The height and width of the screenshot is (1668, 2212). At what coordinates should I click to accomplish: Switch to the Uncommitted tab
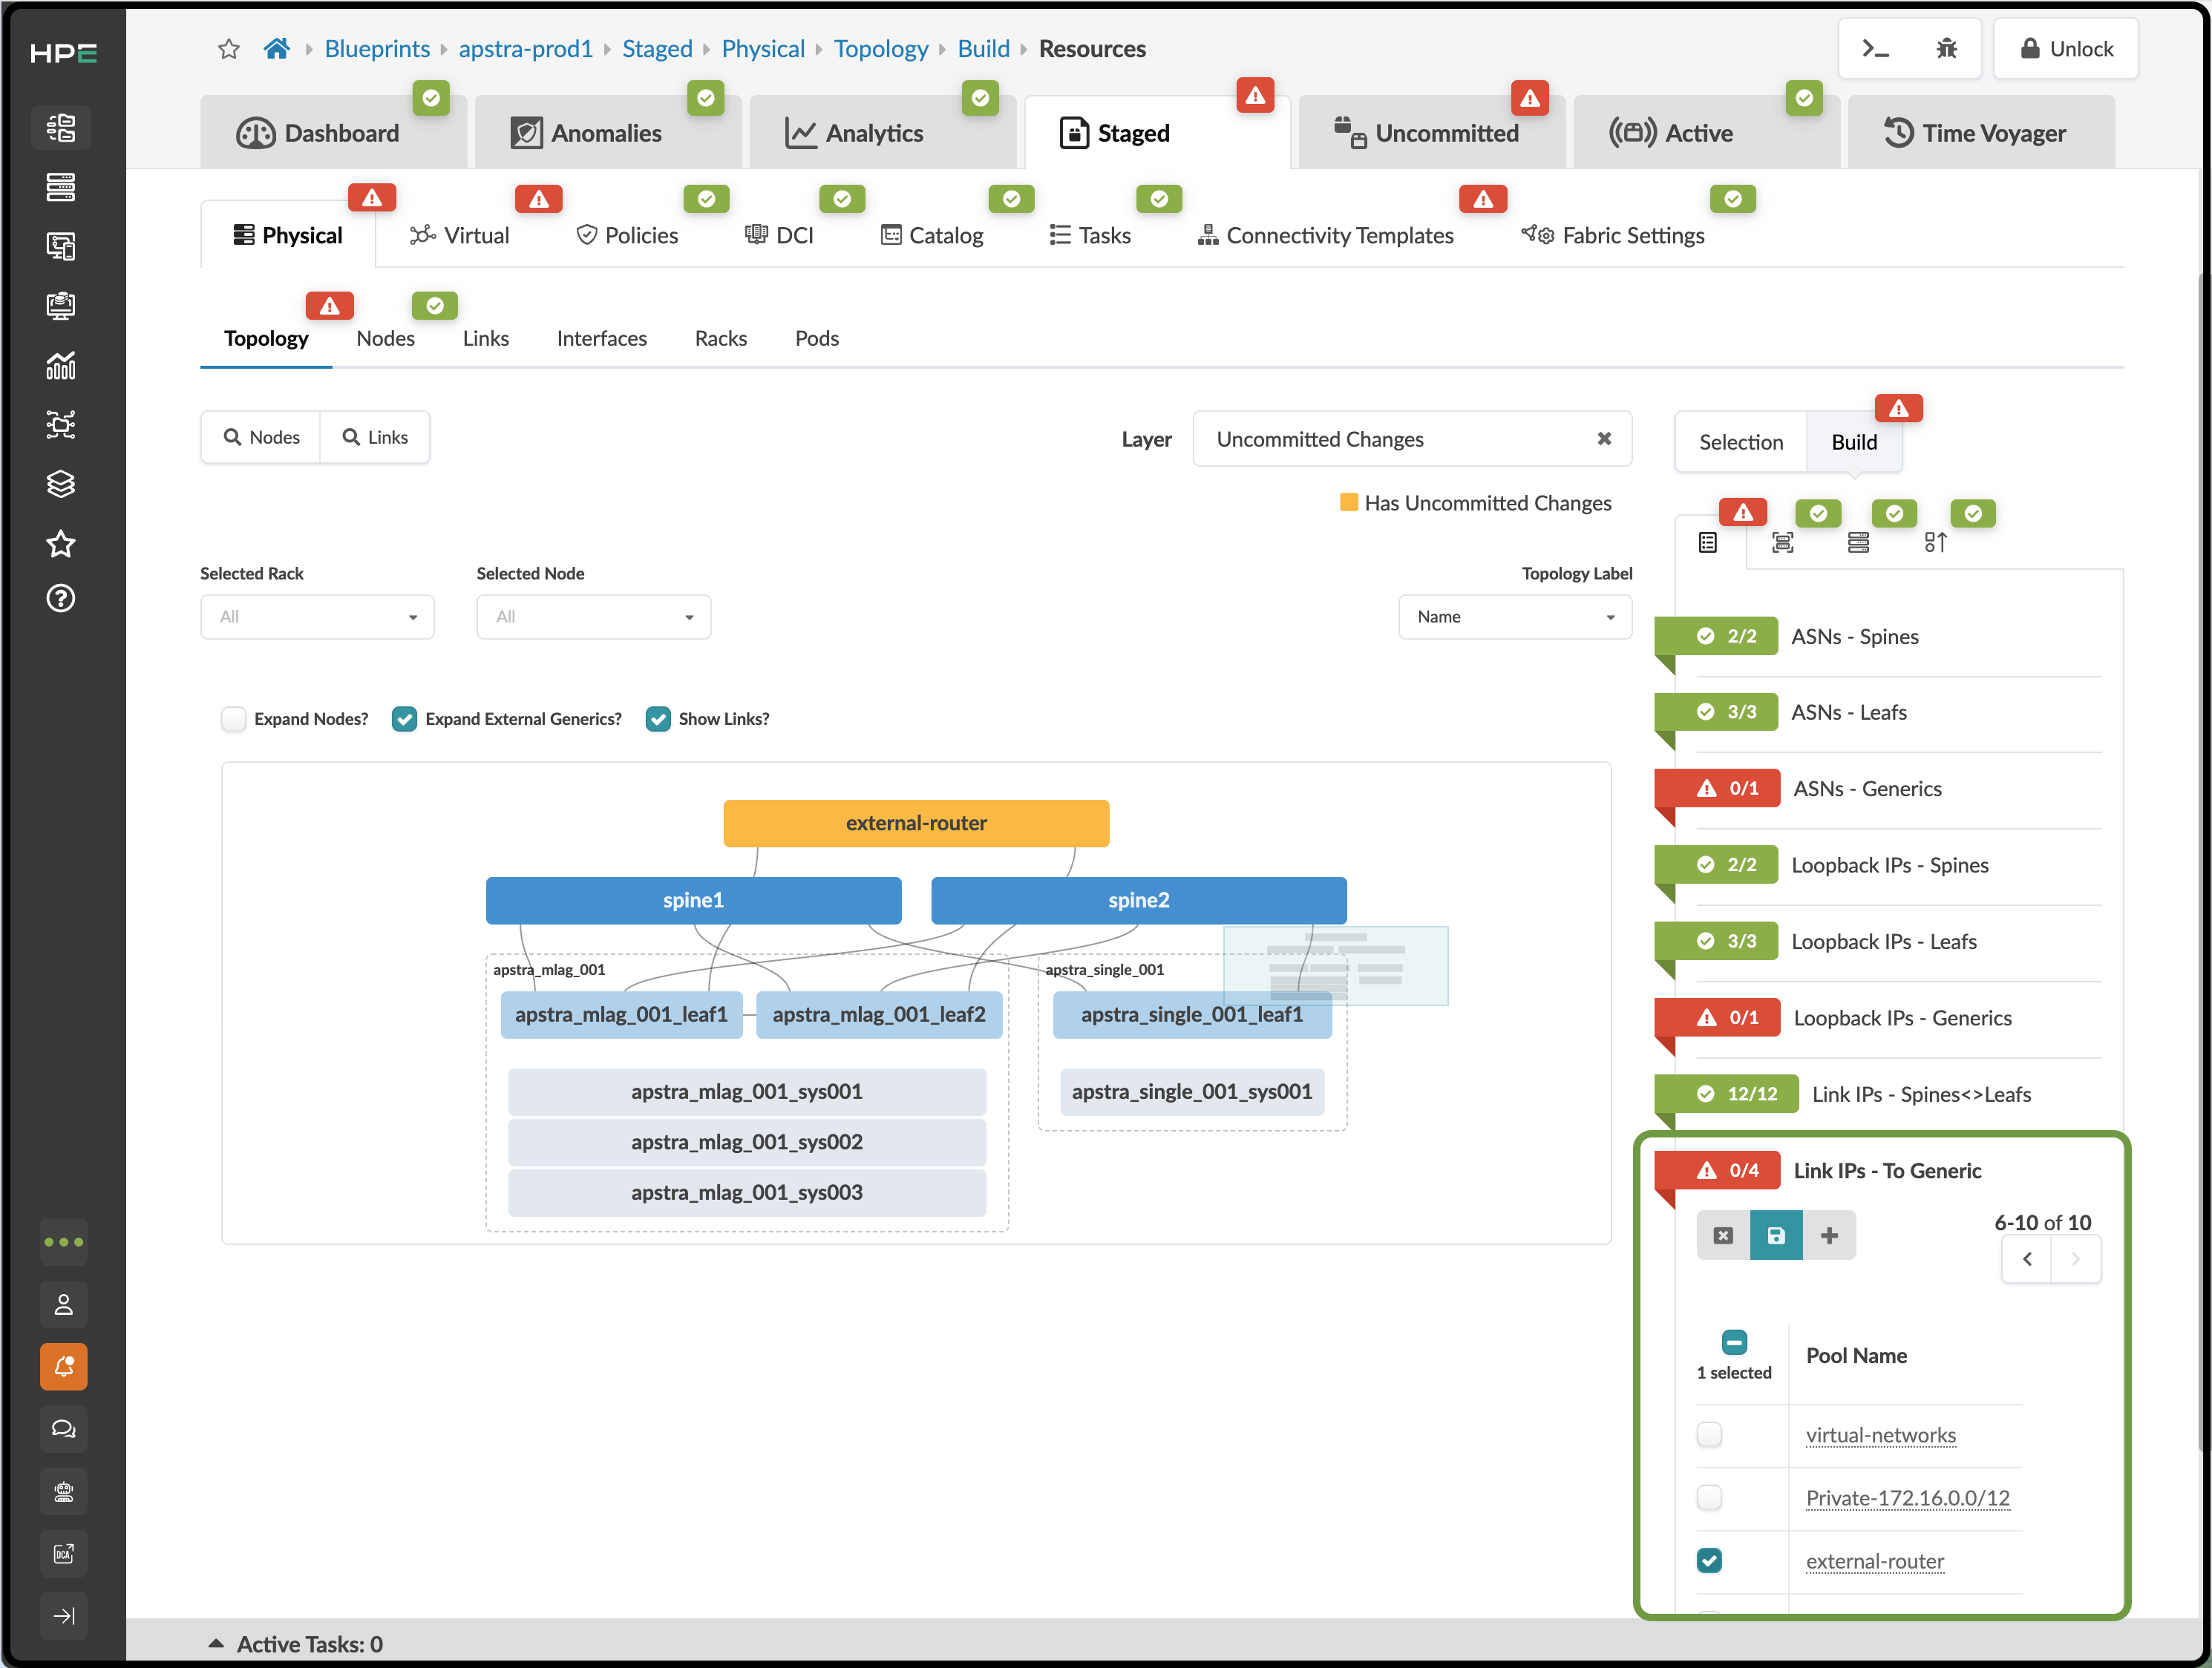[1430, 132]
